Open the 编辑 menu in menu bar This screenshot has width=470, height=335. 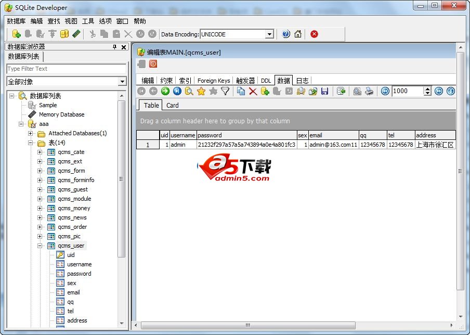[x=36, y=21]
